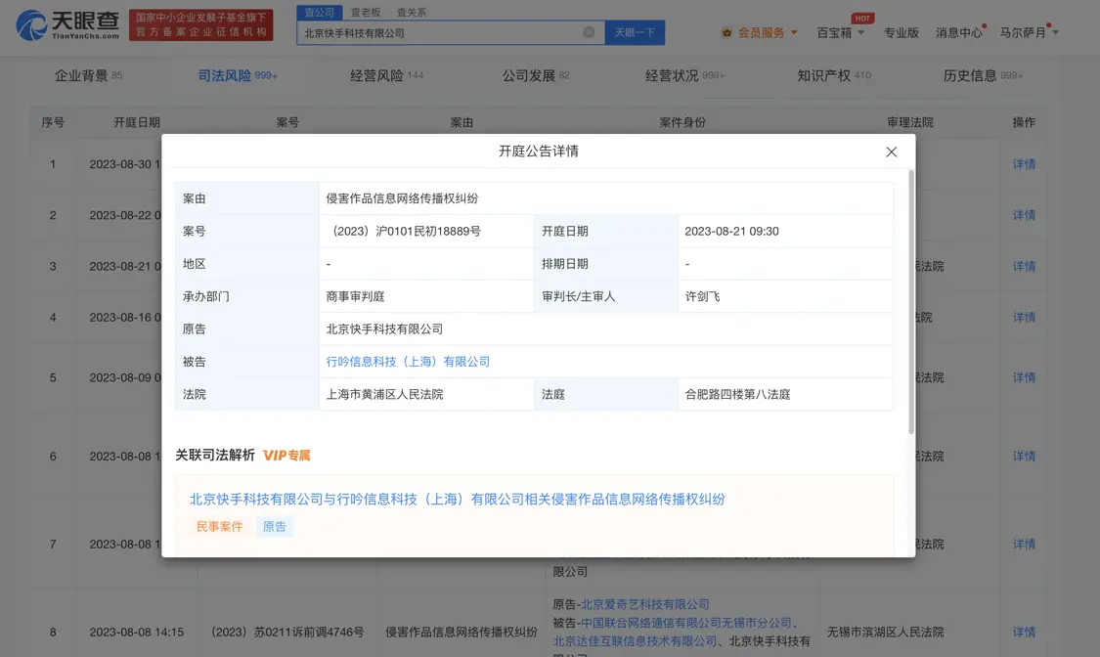Open 详情 for row 8

[1024, 633]
